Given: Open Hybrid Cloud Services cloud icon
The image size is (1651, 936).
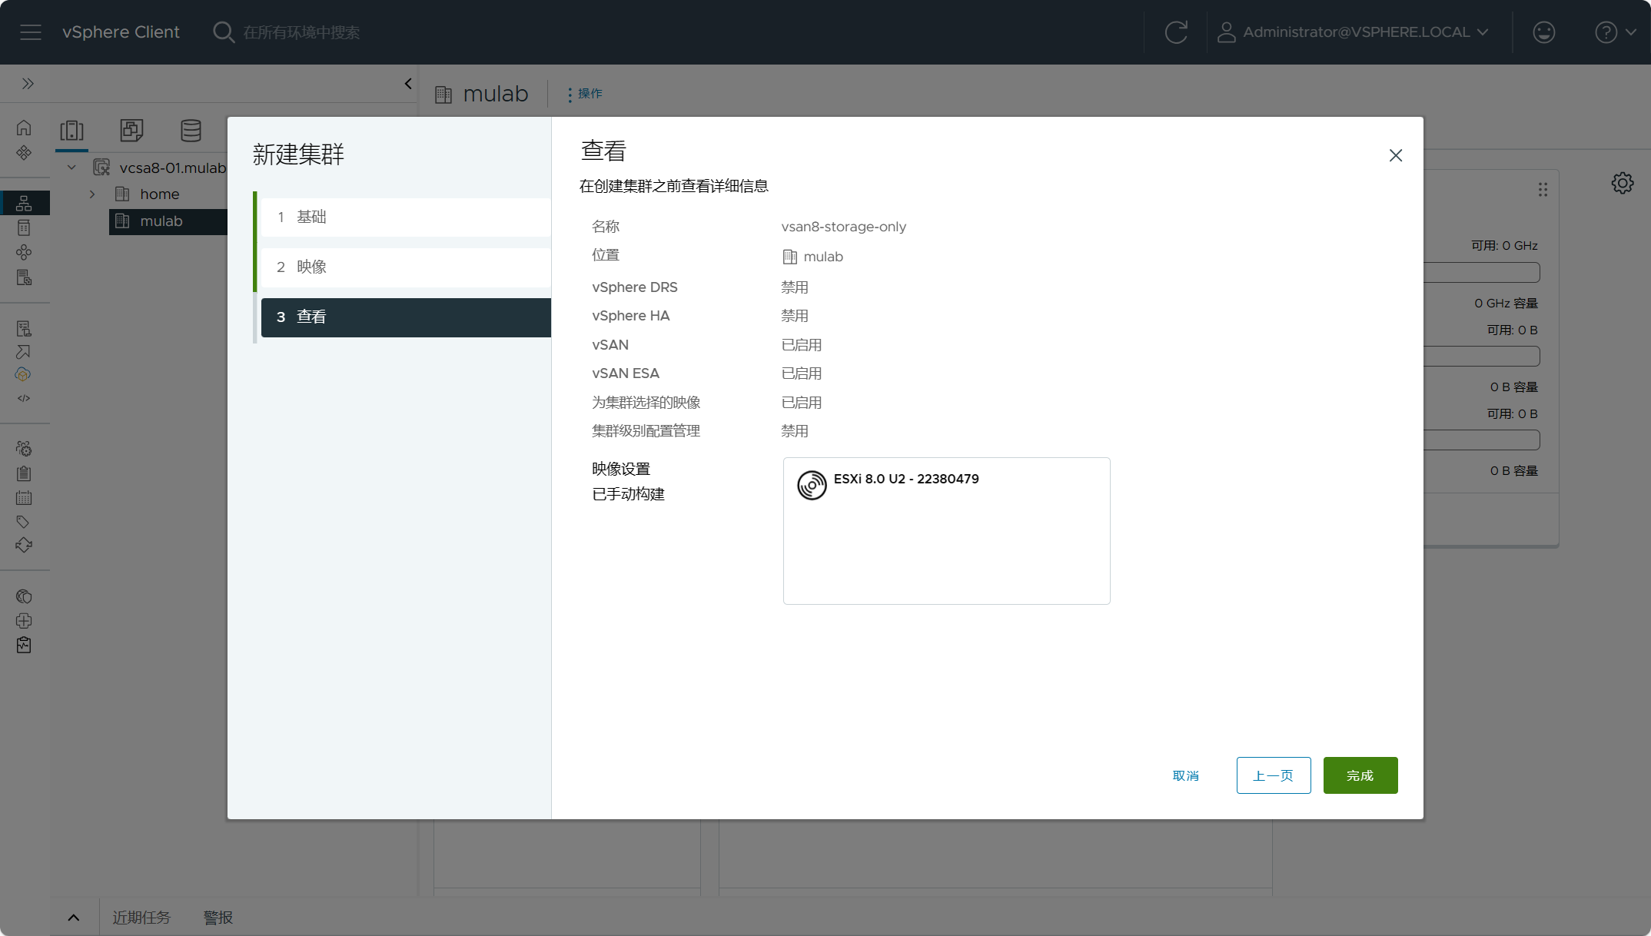Looking at the screenshot, I should pyautogui.click(x=23, y=374).
